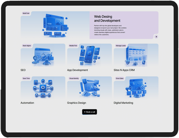Screen dimensions: 179x138
Task: Click the Web Design description paragraph
Action: coord(110,30)
